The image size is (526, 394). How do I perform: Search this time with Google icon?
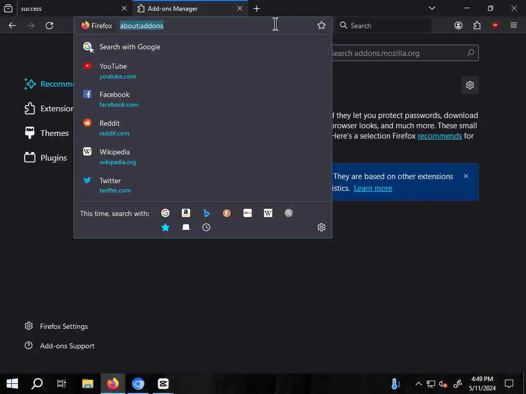(165, 213)
